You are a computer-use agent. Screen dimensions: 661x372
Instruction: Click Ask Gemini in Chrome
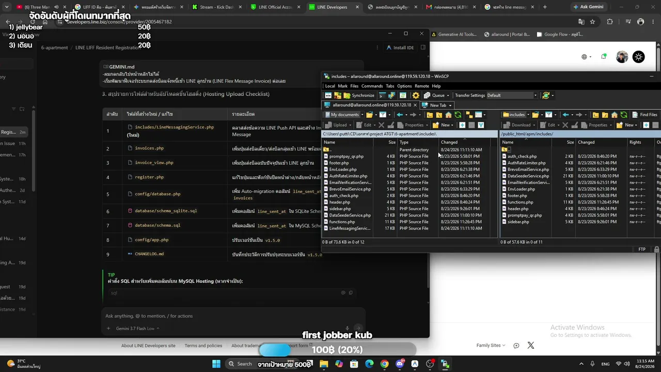(588, 7)
